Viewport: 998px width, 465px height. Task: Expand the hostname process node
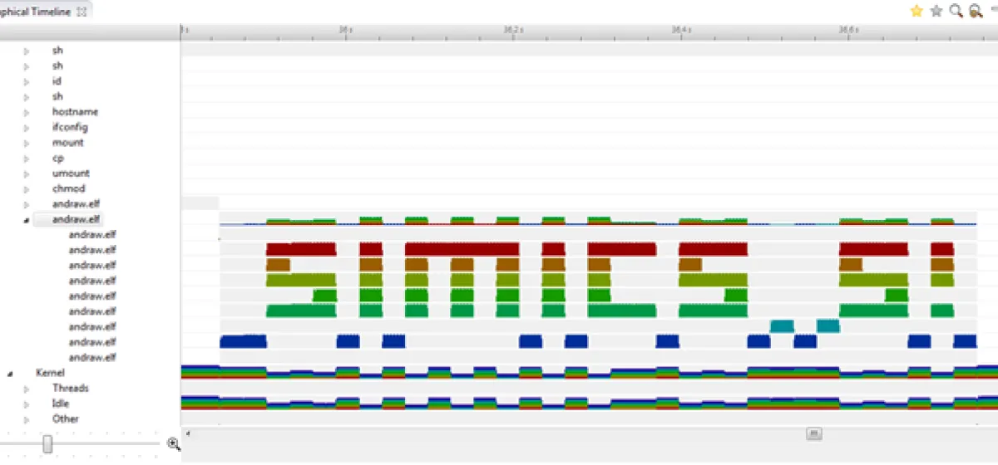click(x=27, y=112)
